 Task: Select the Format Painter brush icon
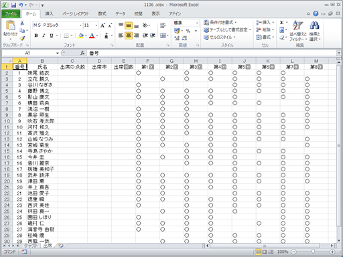pyautogui.click(x=22, y=38)
